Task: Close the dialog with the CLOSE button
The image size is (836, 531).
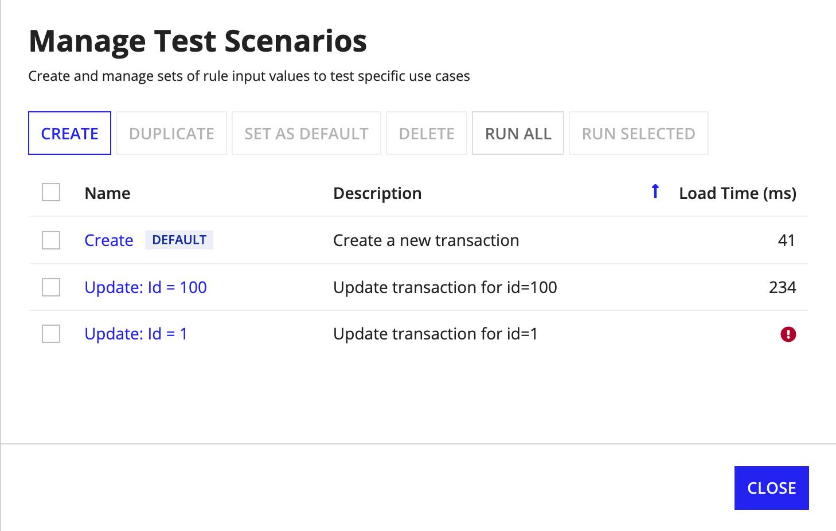Action: (771, 488)
